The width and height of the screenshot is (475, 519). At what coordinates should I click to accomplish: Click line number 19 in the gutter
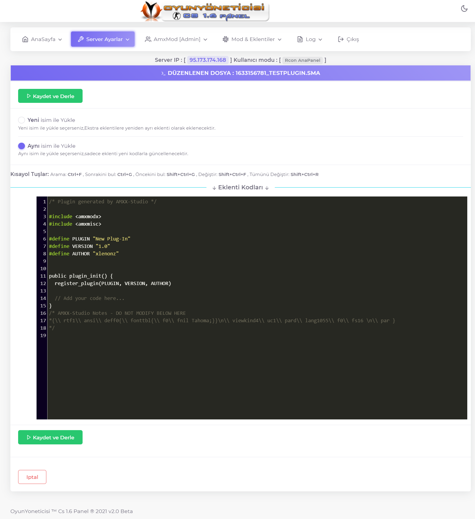(43, 335)
